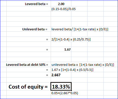Click the 'Unleverd beta =' label
The height and width of the screenshot is (99, 118).
click(x=35, y=29)
